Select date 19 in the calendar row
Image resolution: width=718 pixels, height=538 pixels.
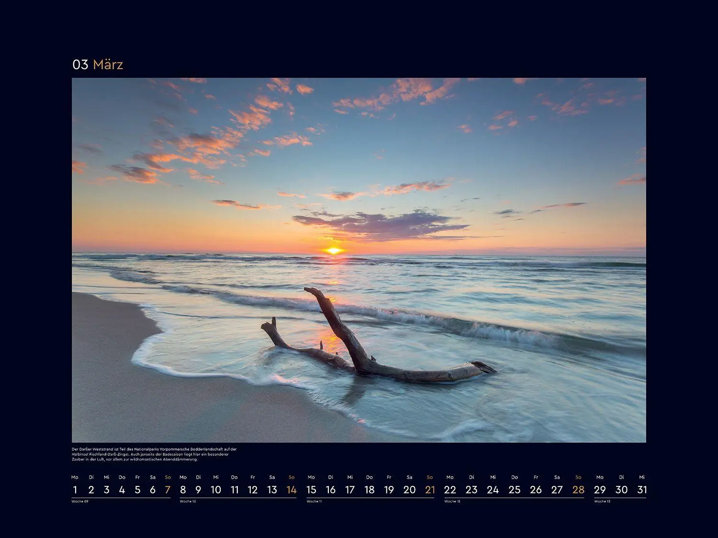pos(389,490)
